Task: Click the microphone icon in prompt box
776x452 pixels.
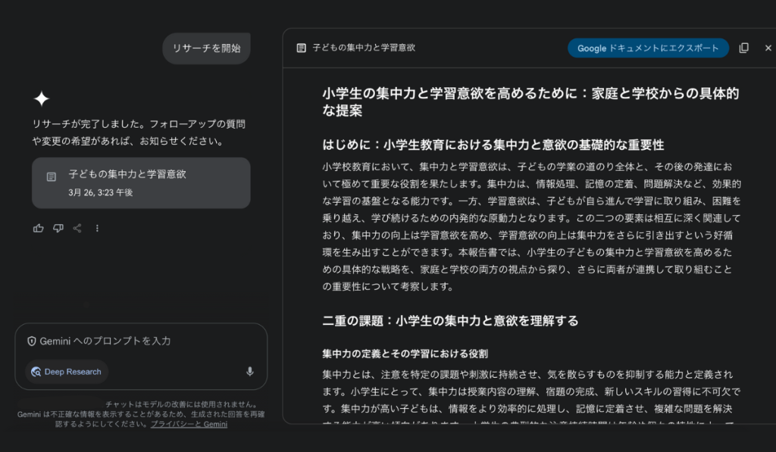Action: click(250, 372)
